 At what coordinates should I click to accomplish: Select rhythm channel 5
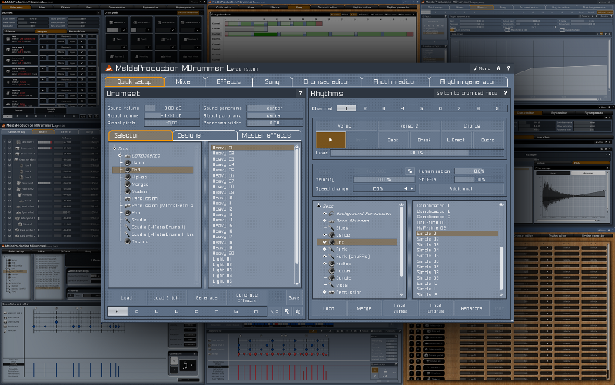pyautogui.click(x=421, y=108)
